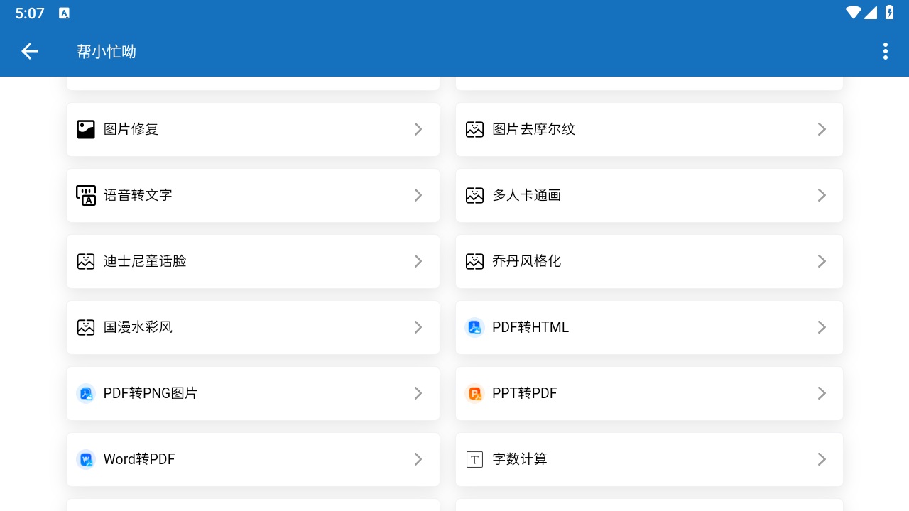Open the three-dot overflow menu

tap(885, 51)
